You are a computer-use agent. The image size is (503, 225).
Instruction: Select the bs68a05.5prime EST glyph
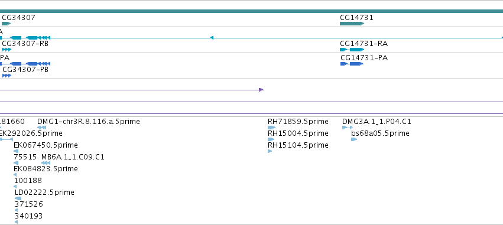pos(354,139)
